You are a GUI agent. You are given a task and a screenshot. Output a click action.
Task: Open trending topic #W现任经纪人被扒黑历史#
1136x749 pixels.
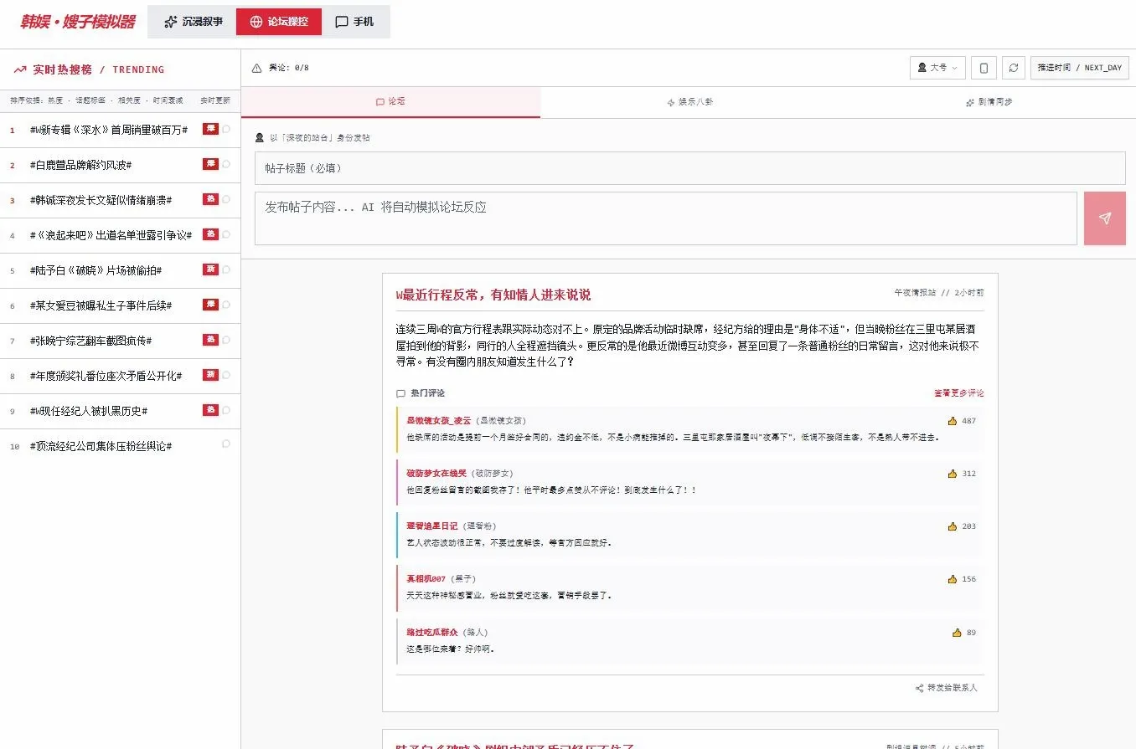click(x=89, y=411)
